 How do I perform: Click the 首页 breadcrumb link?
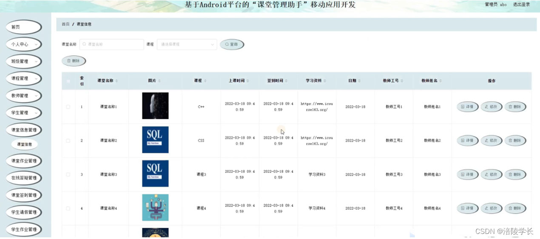tap(65, 24)
